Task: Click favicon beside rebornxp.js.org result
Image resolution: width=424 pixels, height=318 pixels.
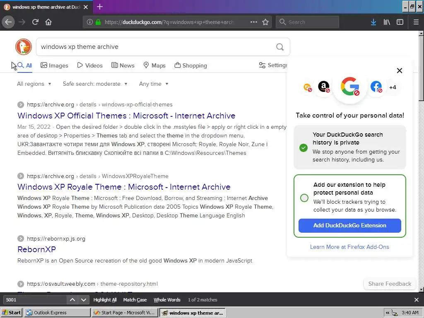Action: click(x=21, y=238)
